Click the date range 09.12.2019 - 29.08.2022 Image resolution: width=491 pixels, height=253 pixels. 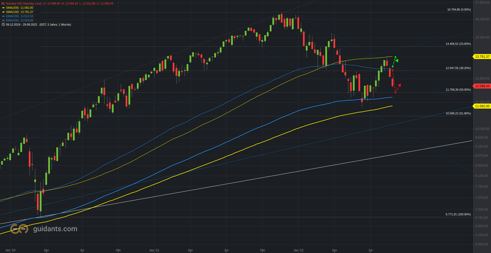[22, 25]
